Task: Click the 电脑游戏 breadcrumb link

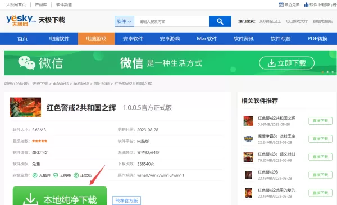Action: [61, 84]
